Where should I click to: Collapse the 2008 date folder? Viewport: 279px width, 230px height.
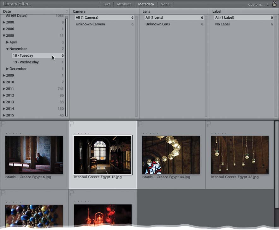4,36
